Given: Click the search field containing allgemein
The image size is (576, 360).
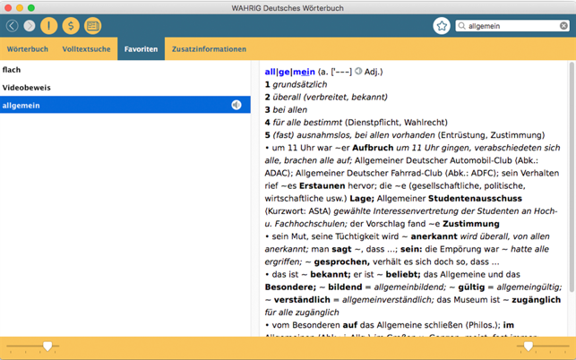Looking at the screenshot, I should pos(512,26).
